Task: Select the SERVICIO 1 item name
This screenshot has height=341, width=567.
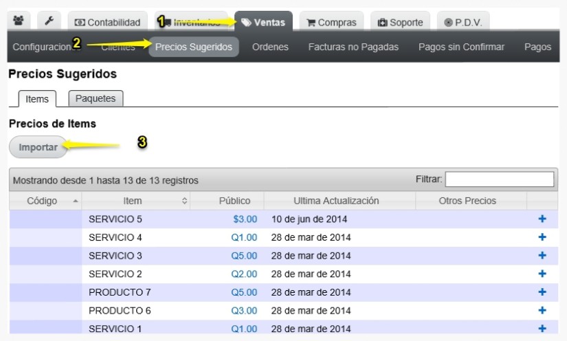Action: tap(115, 329)
